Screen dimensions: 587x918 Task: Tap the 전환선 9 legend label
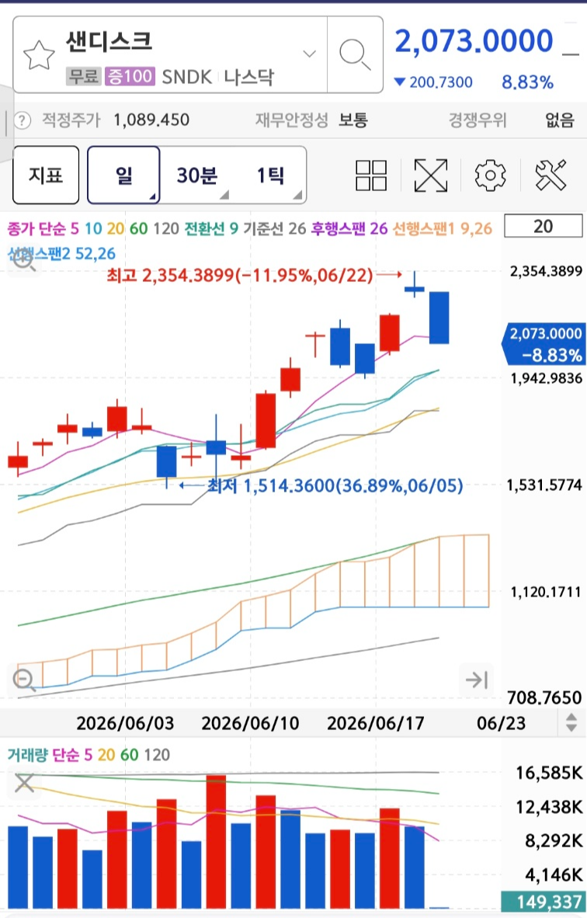211,228
